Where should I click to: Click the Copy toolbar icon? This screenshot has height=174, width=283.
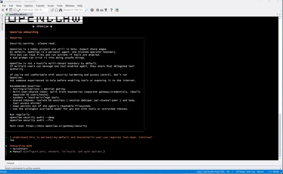click(52, 10)
